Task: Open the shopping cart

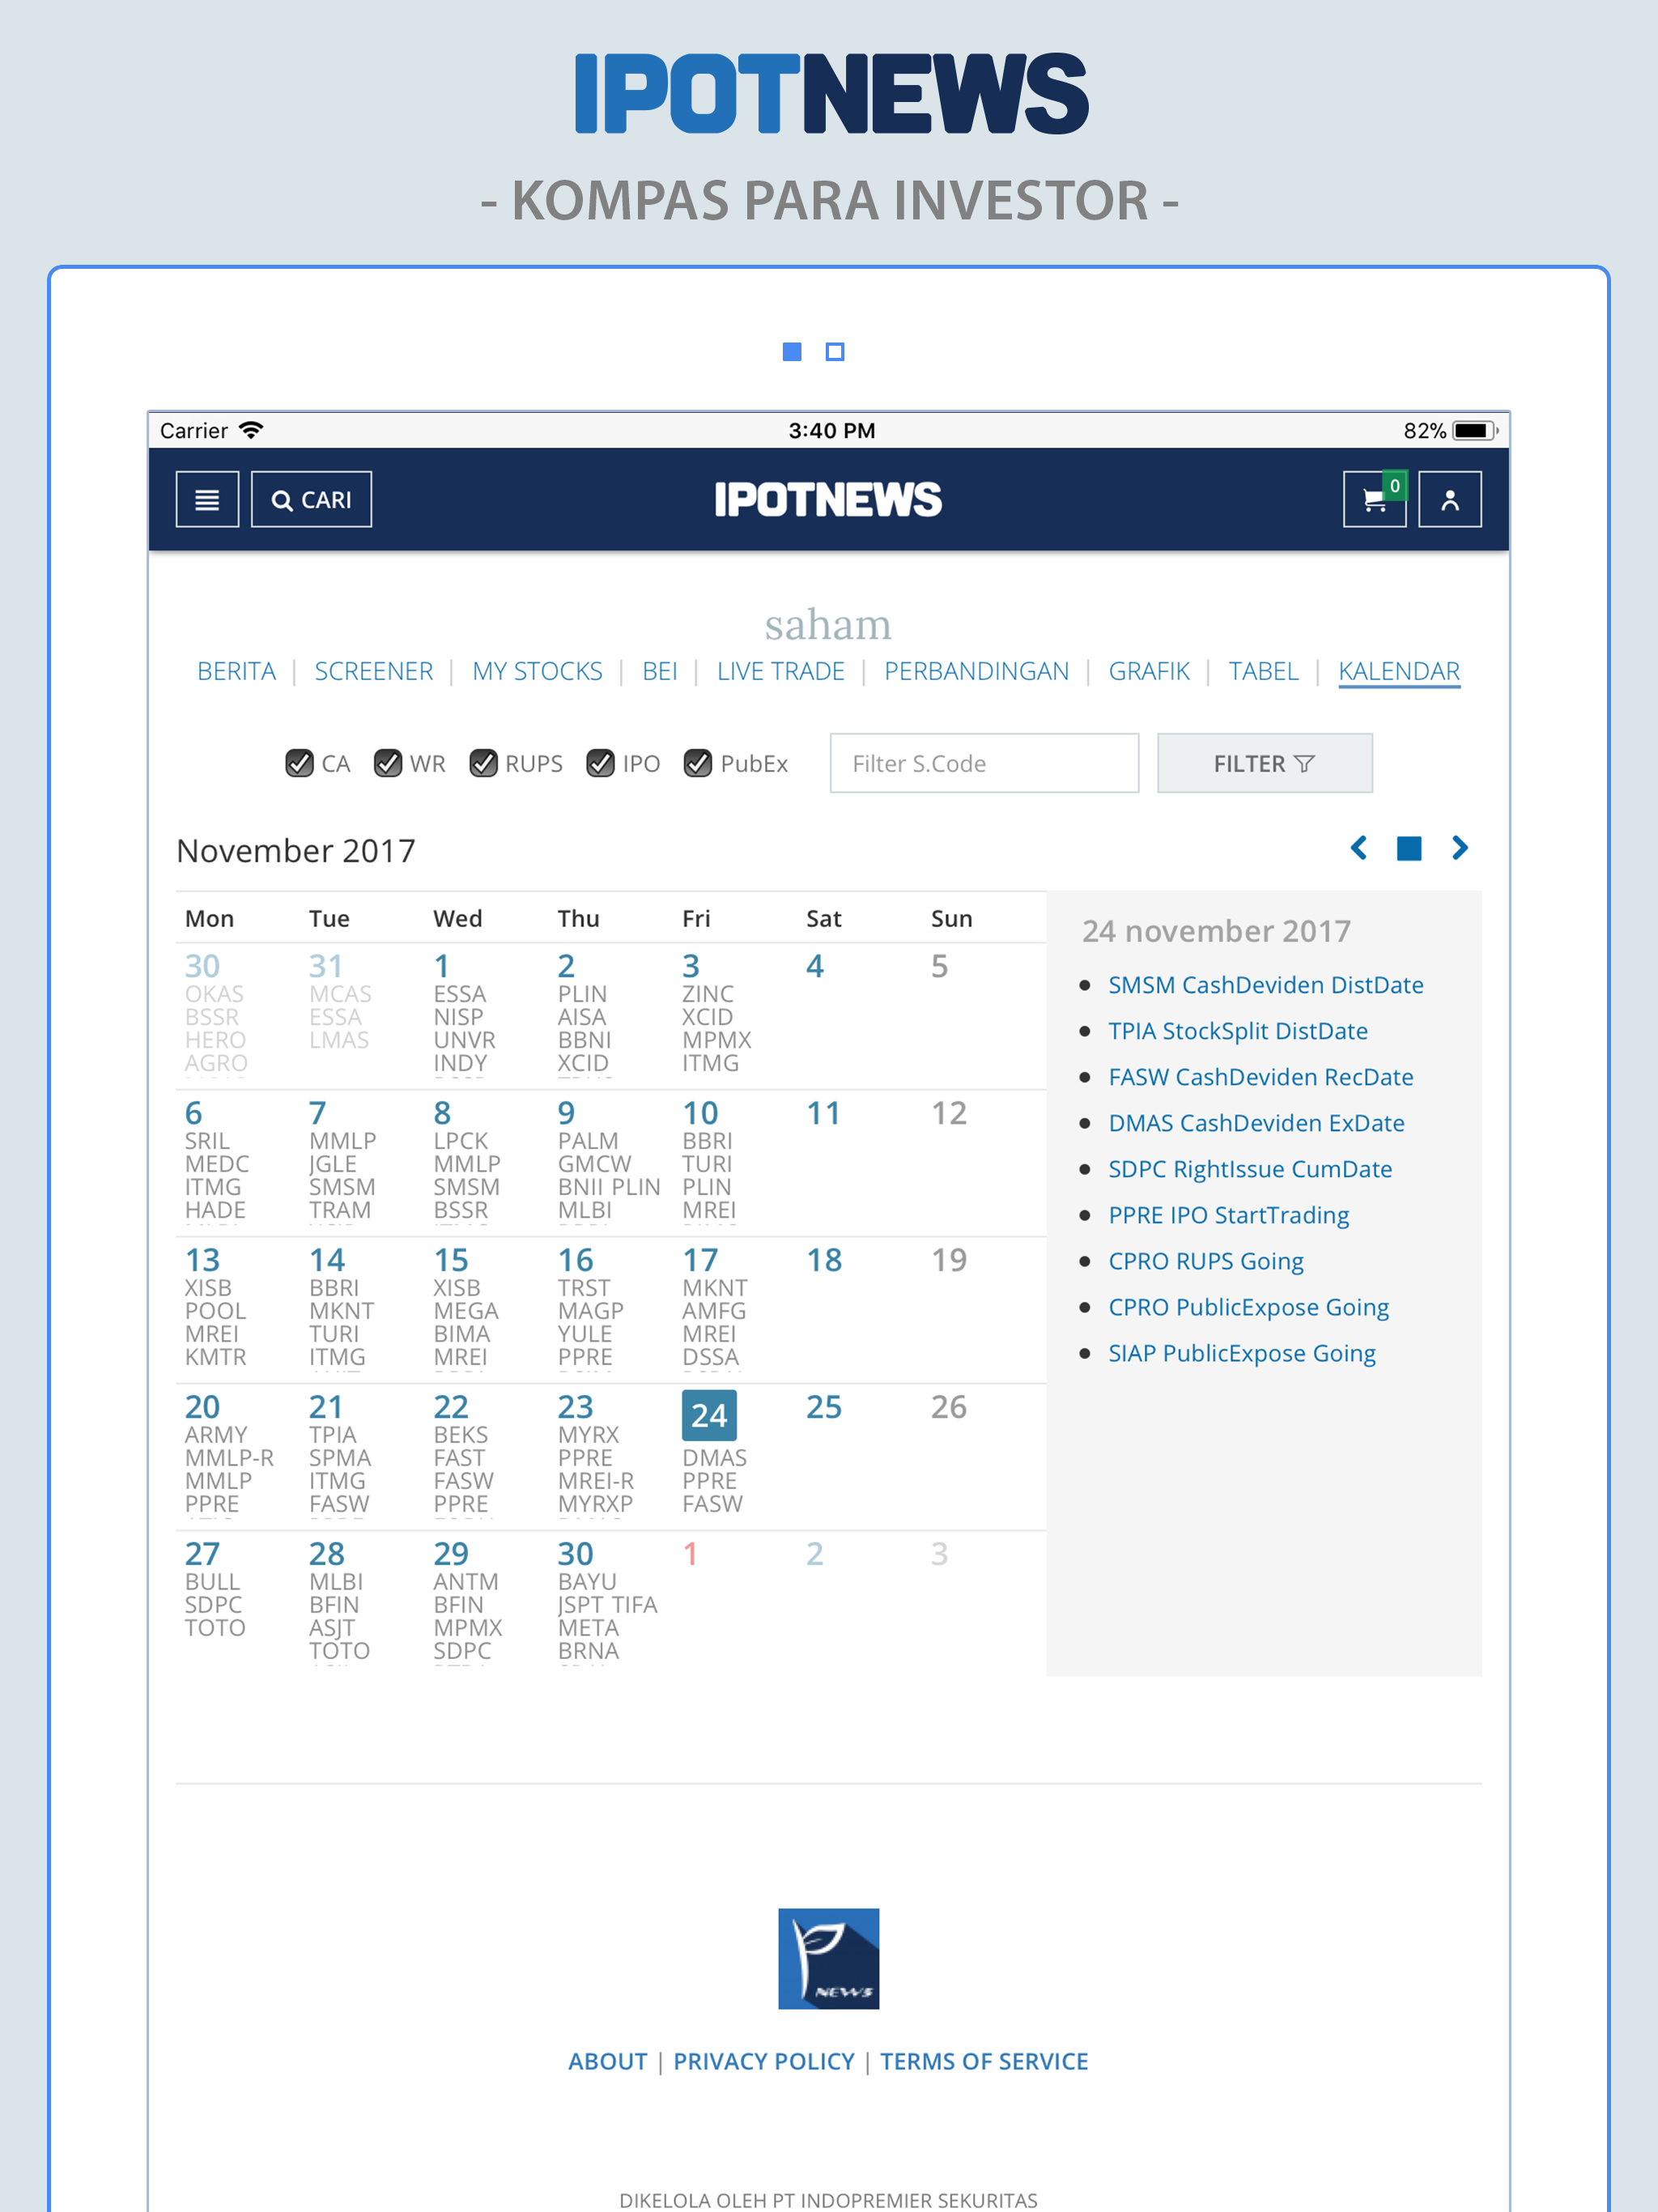Action: click(x=1374, y=499)
